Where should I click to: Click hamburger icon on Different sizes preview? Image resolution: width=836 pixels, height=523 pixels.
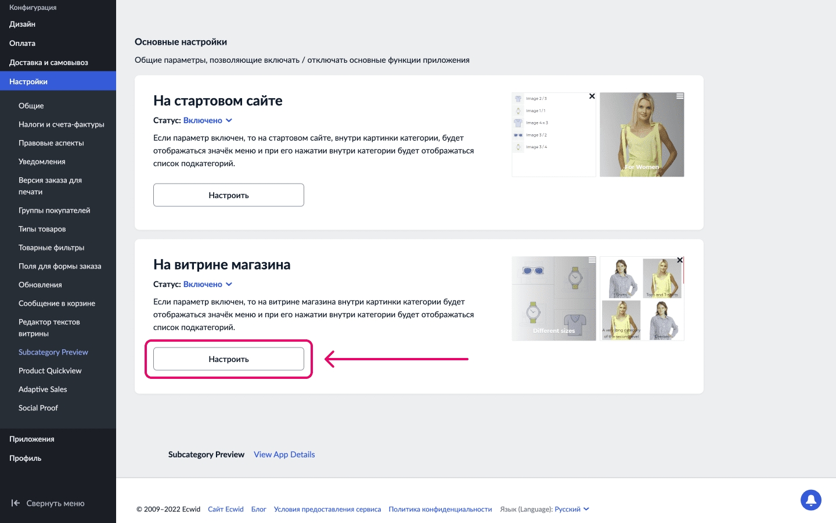coord(592,260)
